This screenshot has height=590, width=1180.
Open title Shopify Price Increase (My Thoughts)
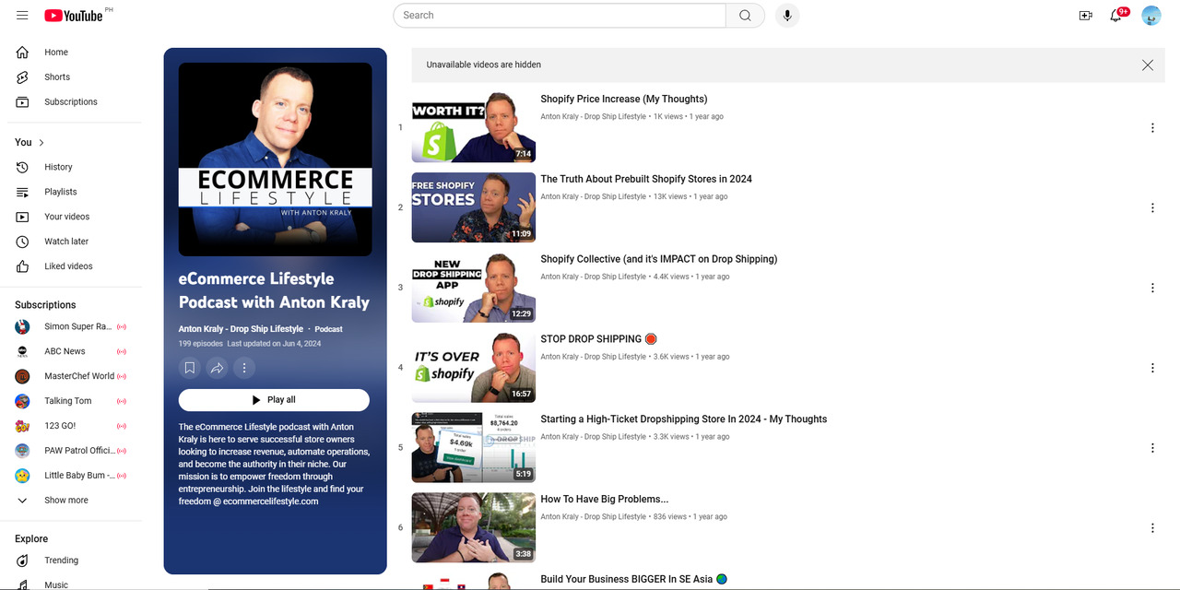click(624, 100)
